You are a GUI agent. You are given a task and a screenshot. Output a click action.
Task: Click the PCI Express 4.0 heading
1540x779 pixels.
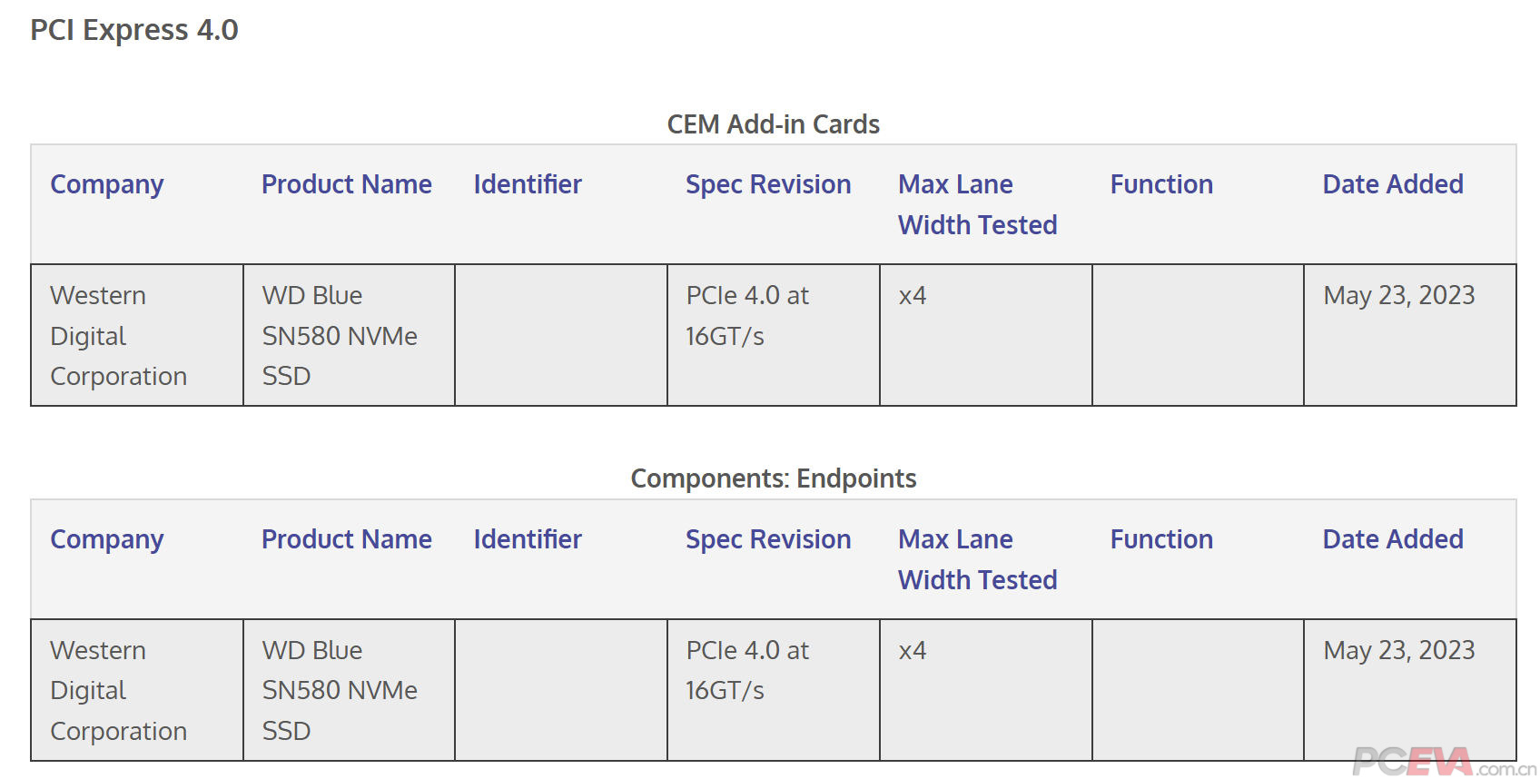pos(134,30)
